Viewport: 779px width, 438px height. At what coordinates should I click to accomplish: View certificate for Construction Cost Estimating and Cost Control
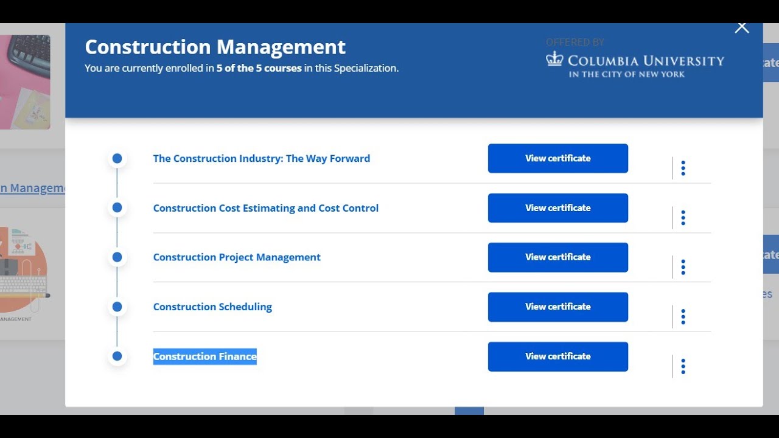[558, 208]
